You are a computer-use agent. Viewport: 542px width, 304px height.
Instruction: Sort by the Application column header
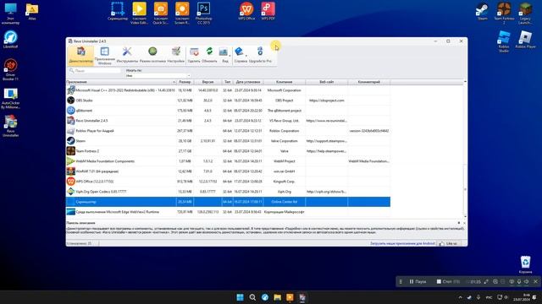tap(121, 82)
